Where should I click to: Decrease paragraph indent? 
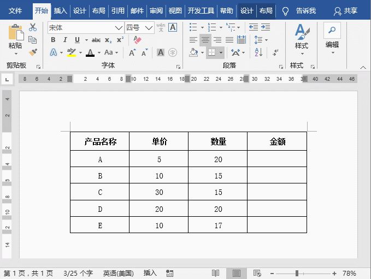(254, 27)
